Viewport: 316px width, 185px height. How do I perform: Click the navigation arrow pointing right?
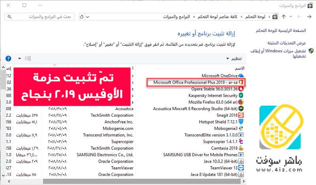point(309,17)
